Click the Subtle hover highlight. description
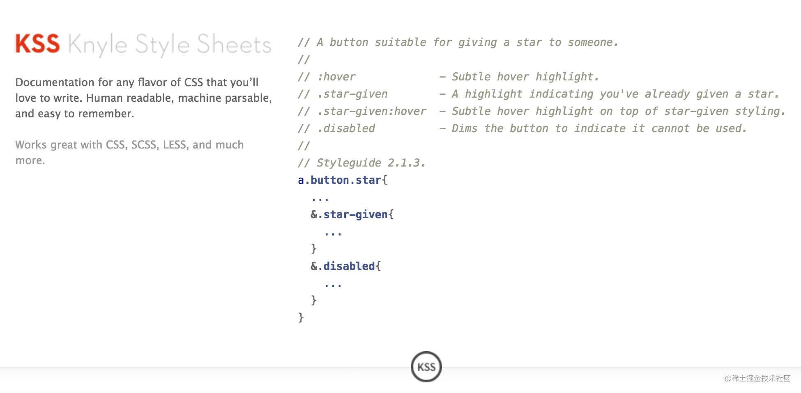Screen dimensions: 801x393 pyautogui.click(x=525, y=77)
